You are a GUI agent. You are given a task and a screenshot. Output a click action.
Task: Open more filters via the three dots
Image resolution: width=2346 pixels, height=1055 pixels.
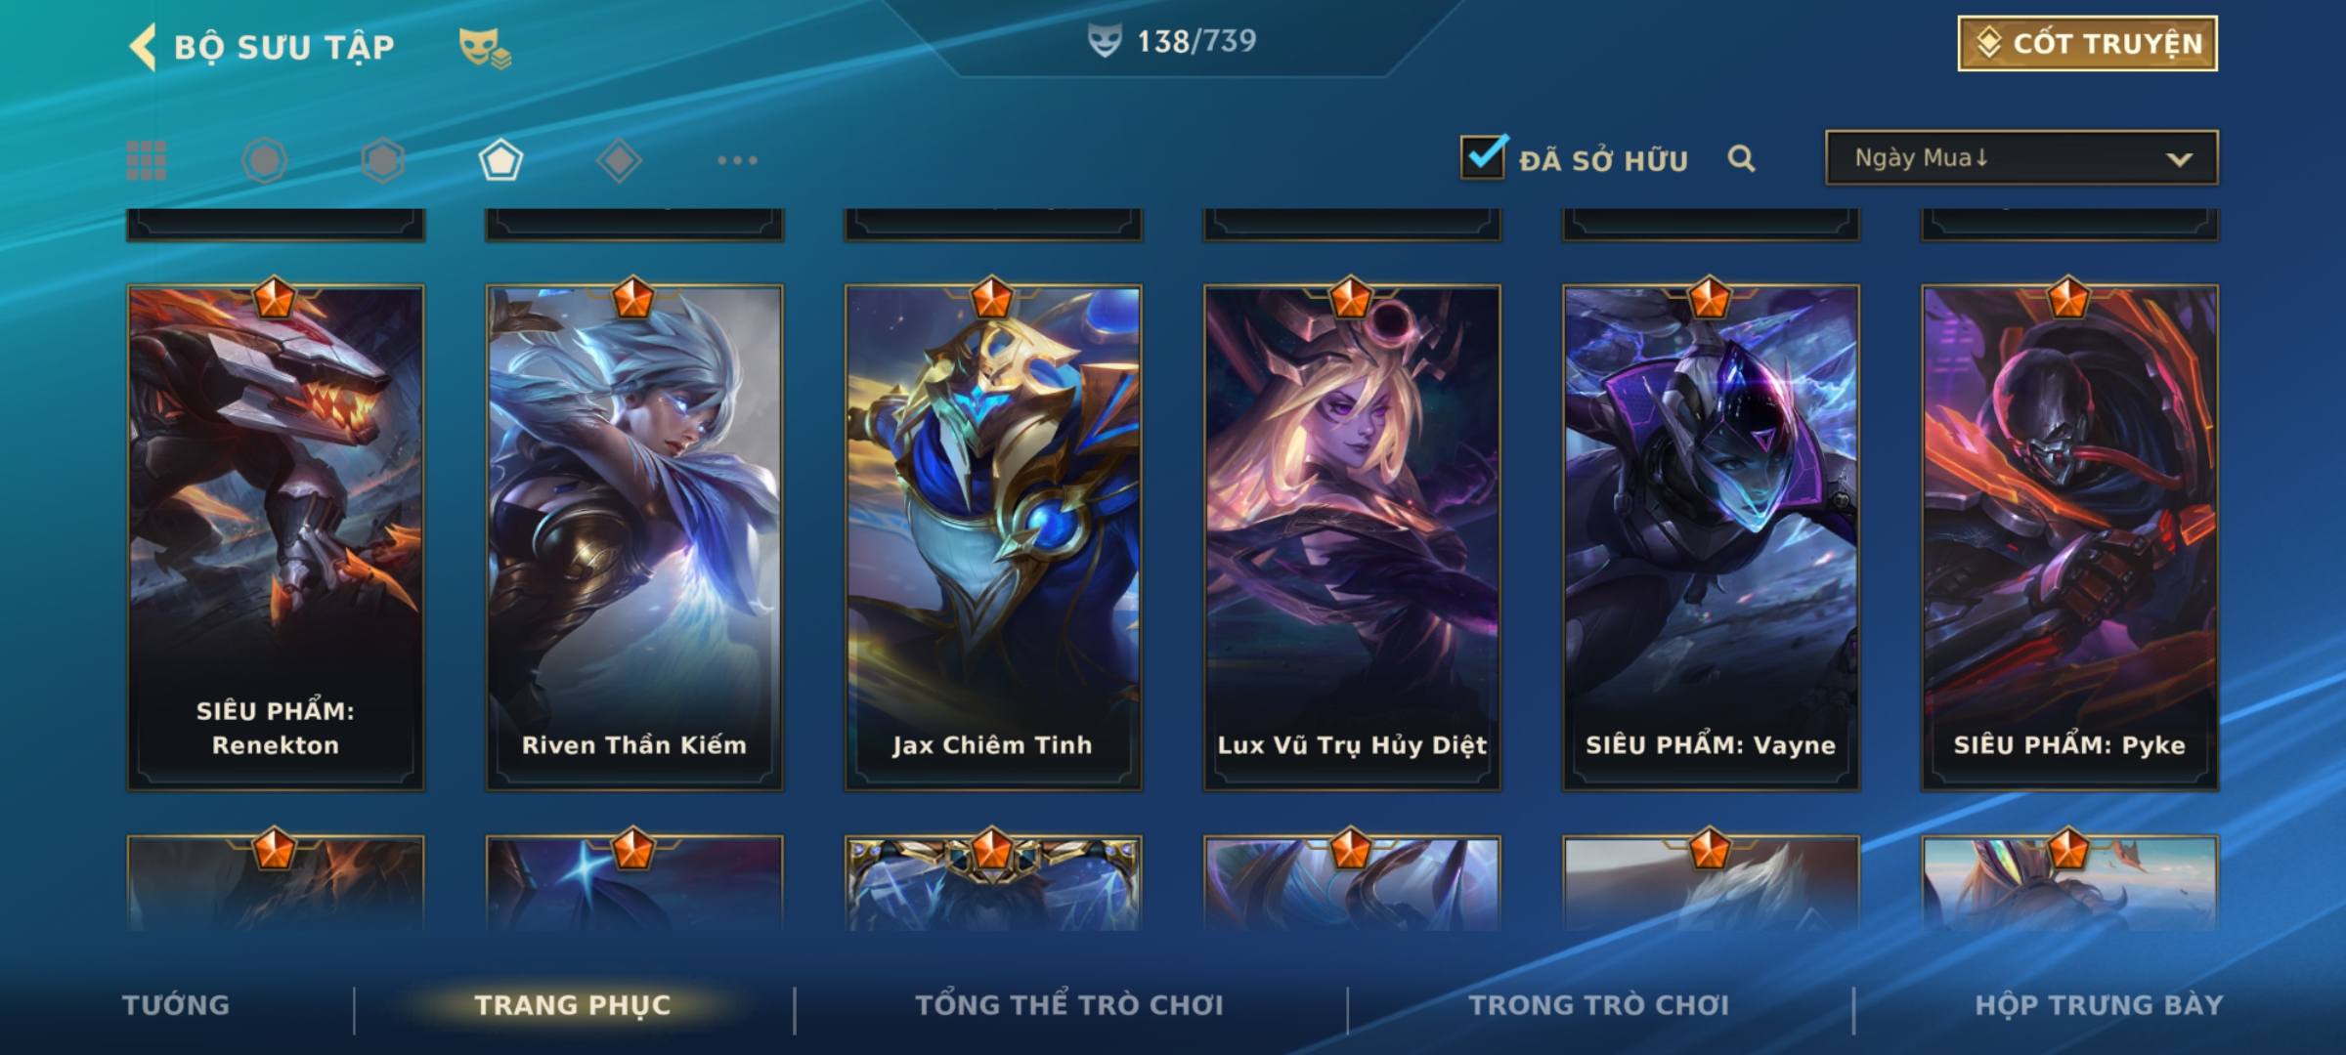point(737,160)
